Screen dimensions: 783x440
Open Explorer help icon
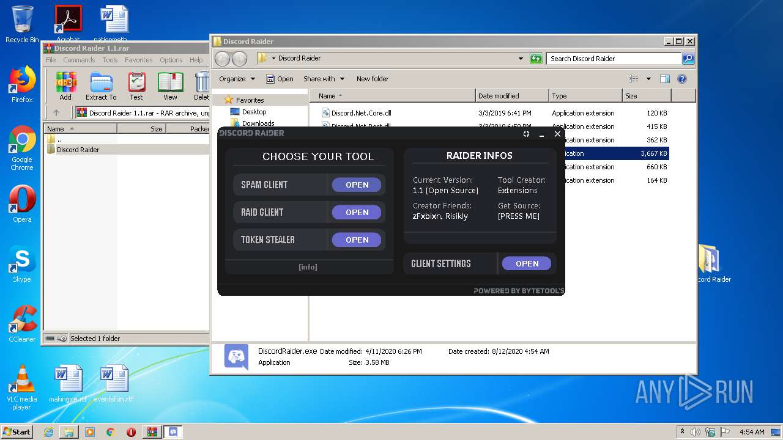point(682,79)
